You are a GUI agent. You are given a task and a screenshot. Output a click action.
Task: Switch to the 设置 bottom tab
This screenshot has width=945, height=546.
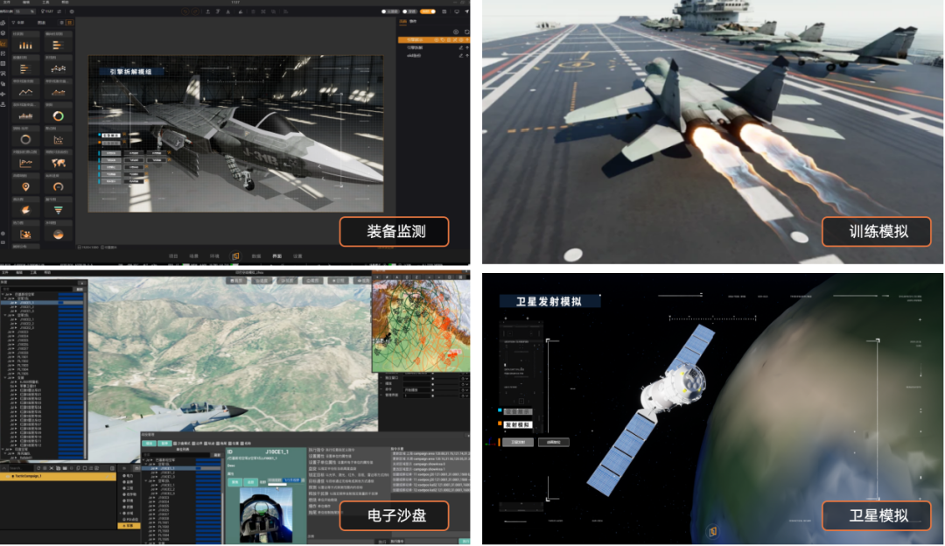pyautogui.click(x=297, y=256)
